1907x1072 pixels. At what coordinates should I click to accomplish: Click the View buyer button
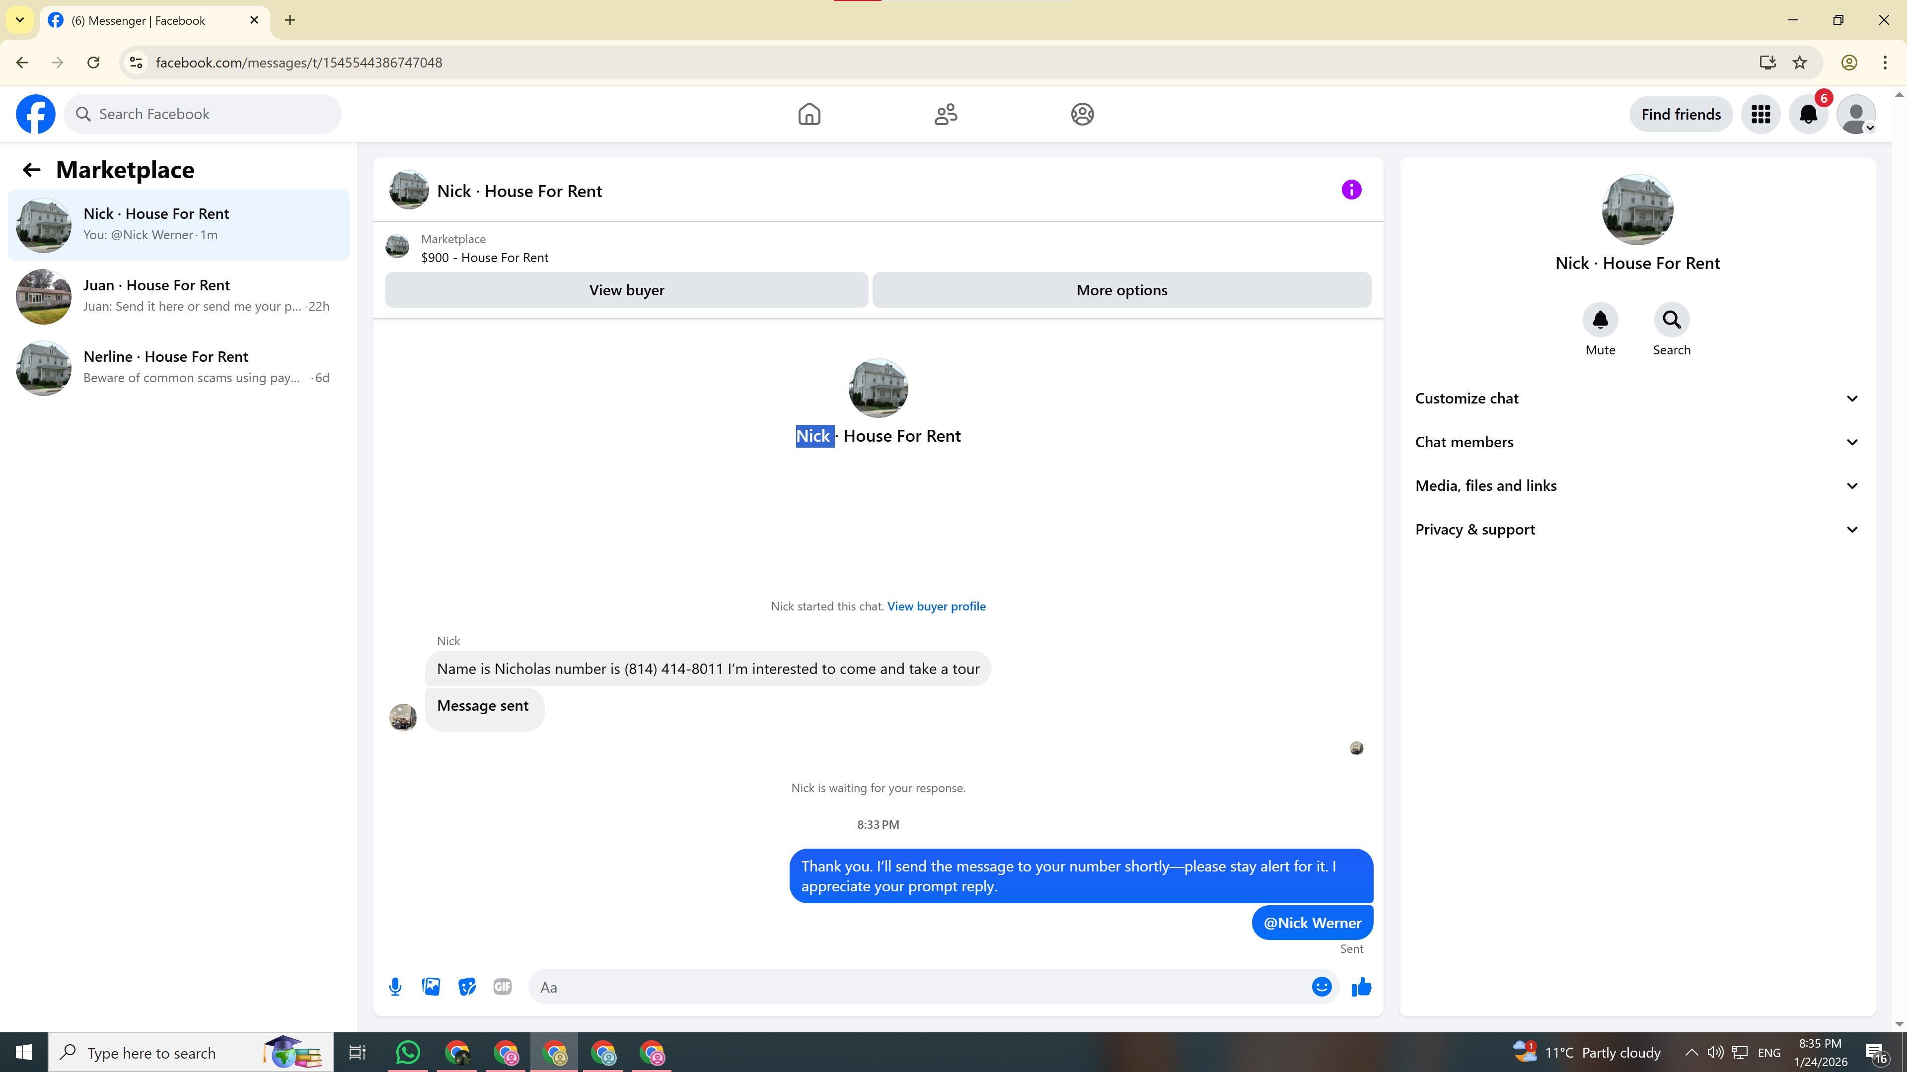[x=626, y=290]
